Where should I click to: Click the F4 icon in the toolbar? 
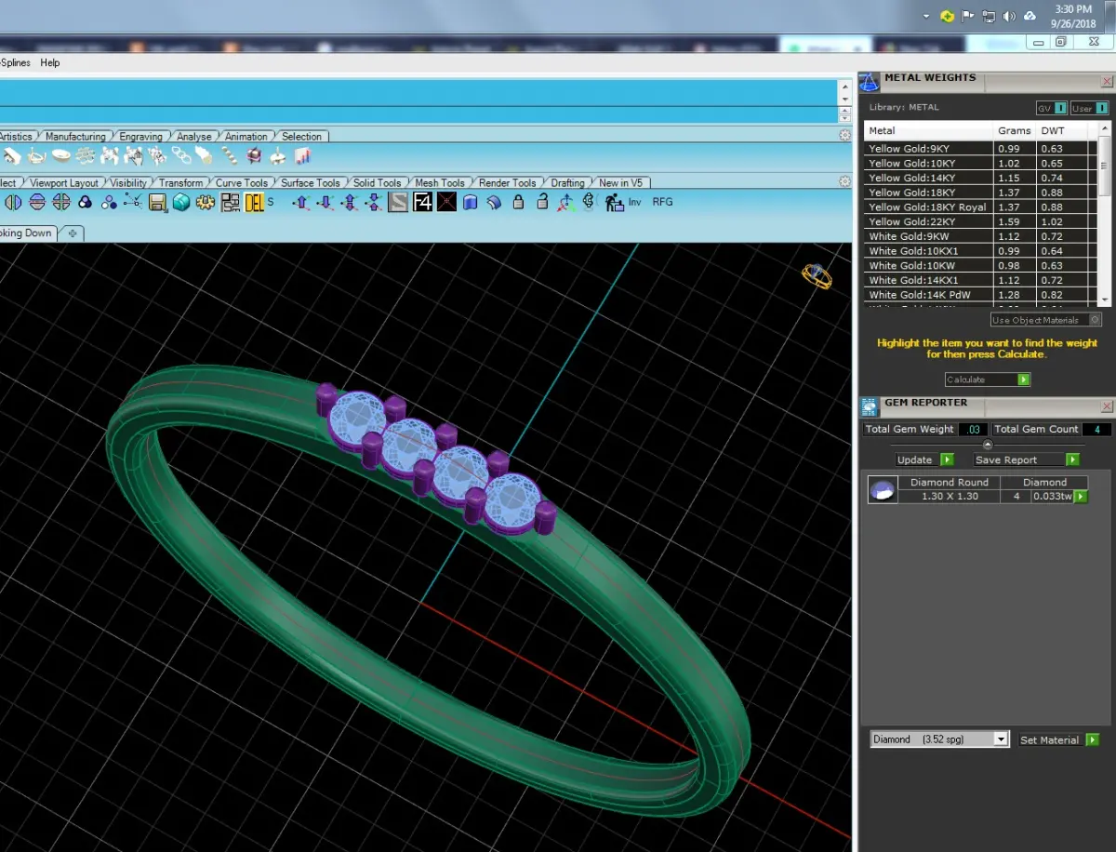tap(423, 202)
